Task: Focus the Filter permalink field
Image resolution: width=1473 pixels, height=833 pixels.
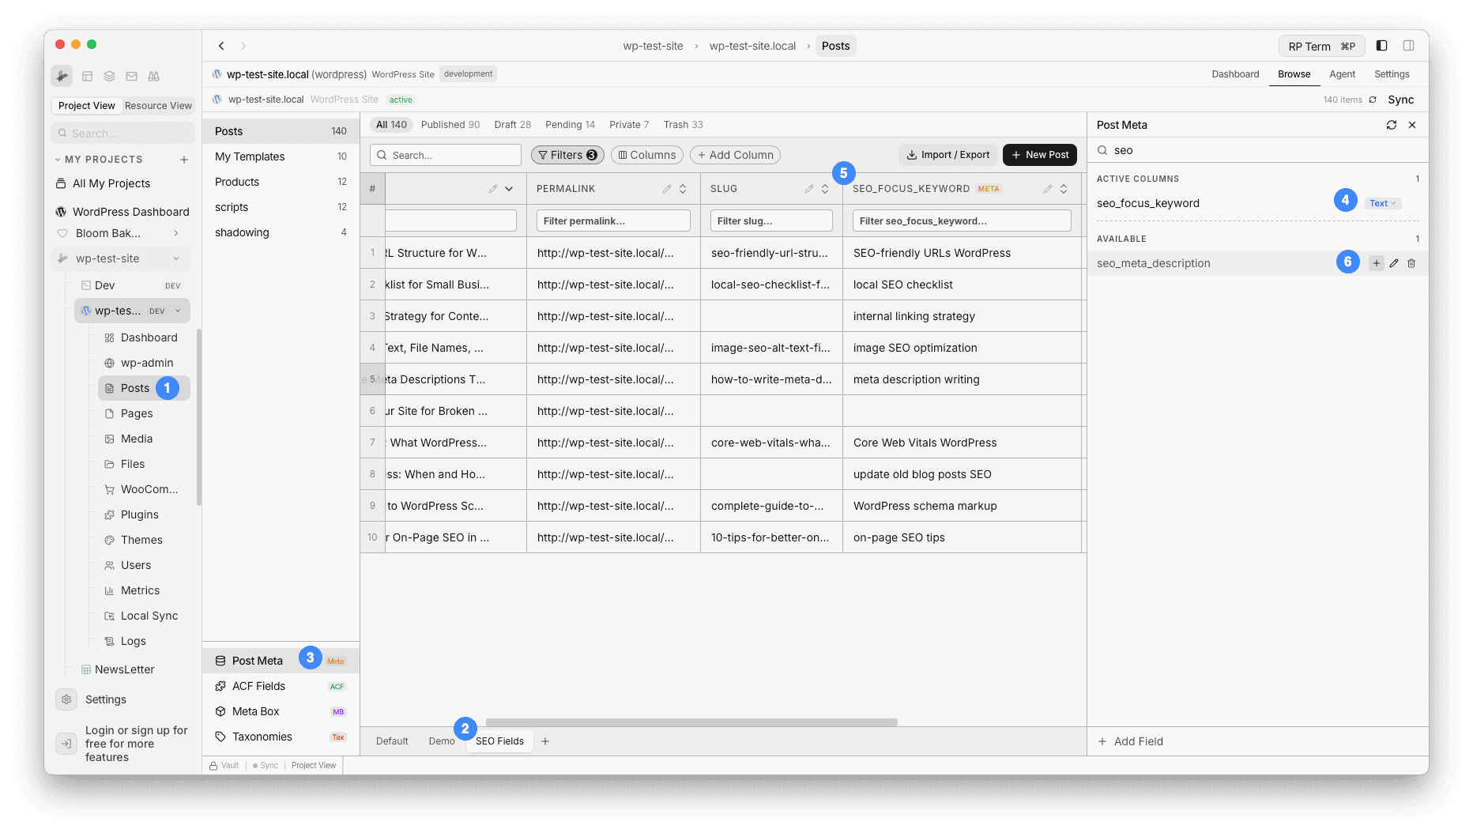Action: pos(613,220)
